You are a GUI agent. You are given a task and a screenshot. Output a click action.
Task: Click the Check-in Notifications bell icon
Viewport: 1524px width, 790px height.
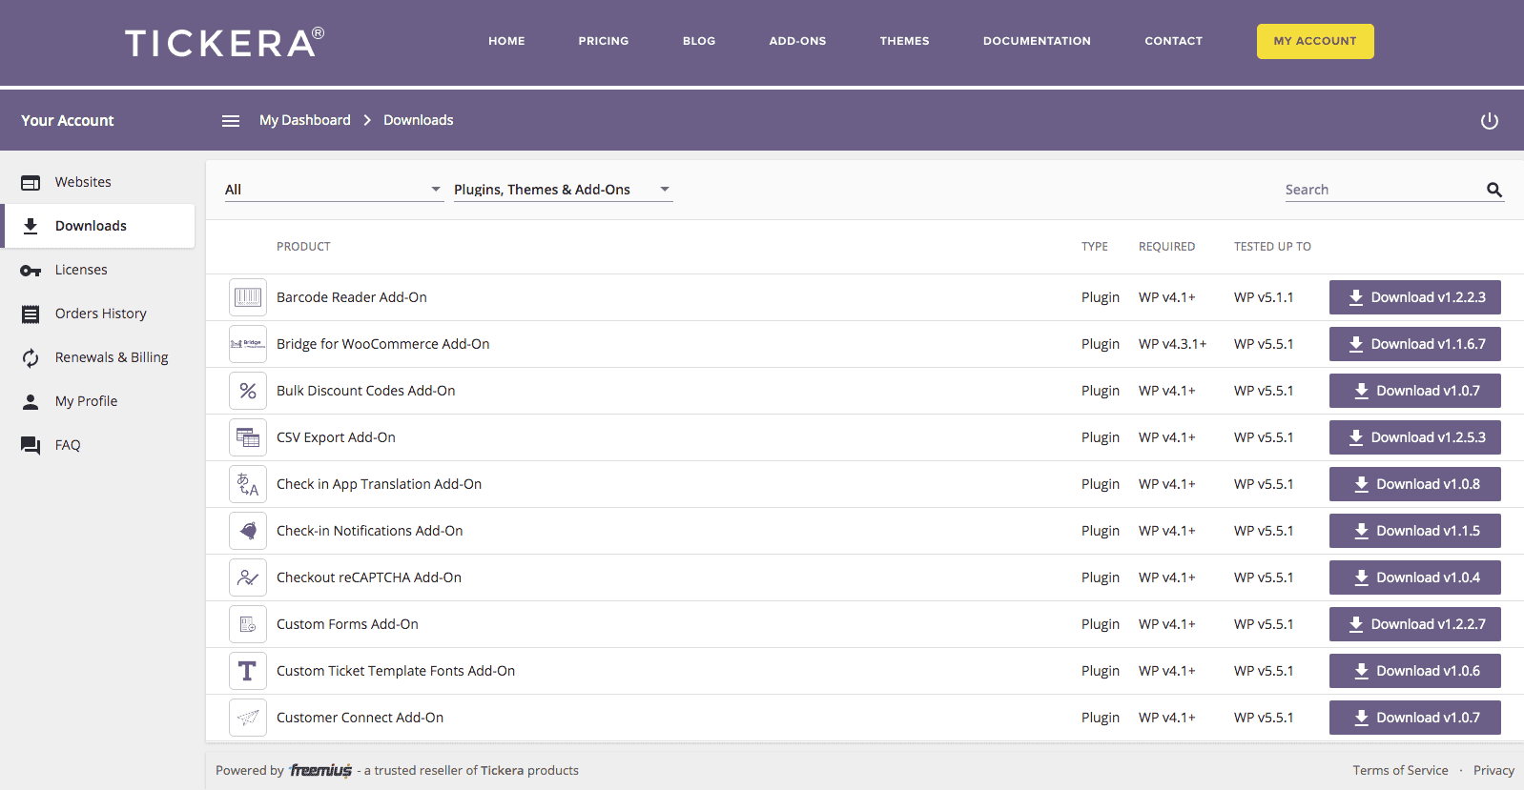tap(248, 531)
